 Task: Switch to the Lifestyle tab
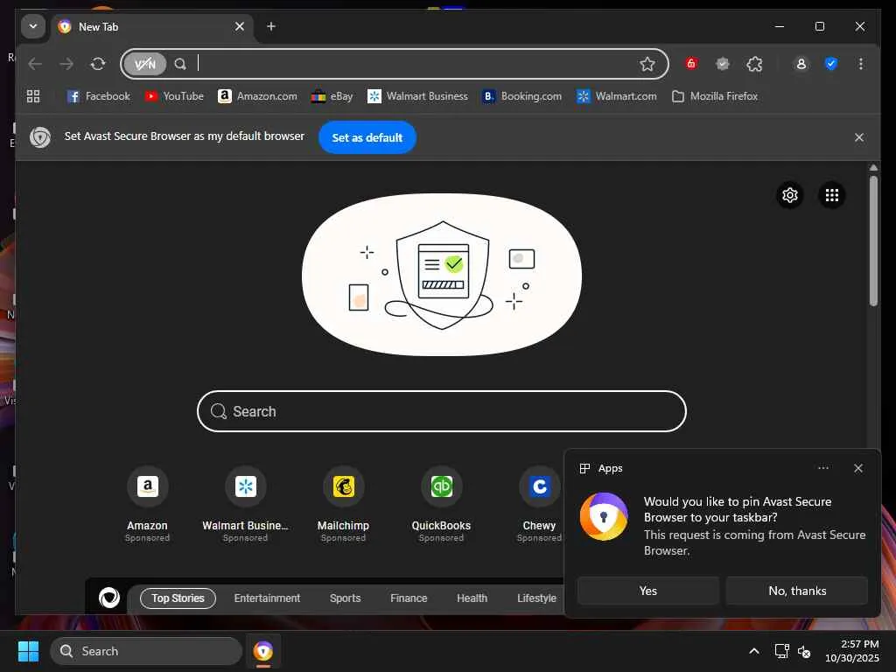(x=536, y=598)
